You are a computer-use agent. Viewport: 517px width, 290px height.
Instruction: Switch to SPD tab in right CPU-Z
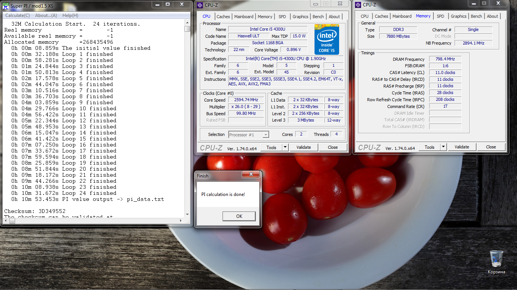441,16
